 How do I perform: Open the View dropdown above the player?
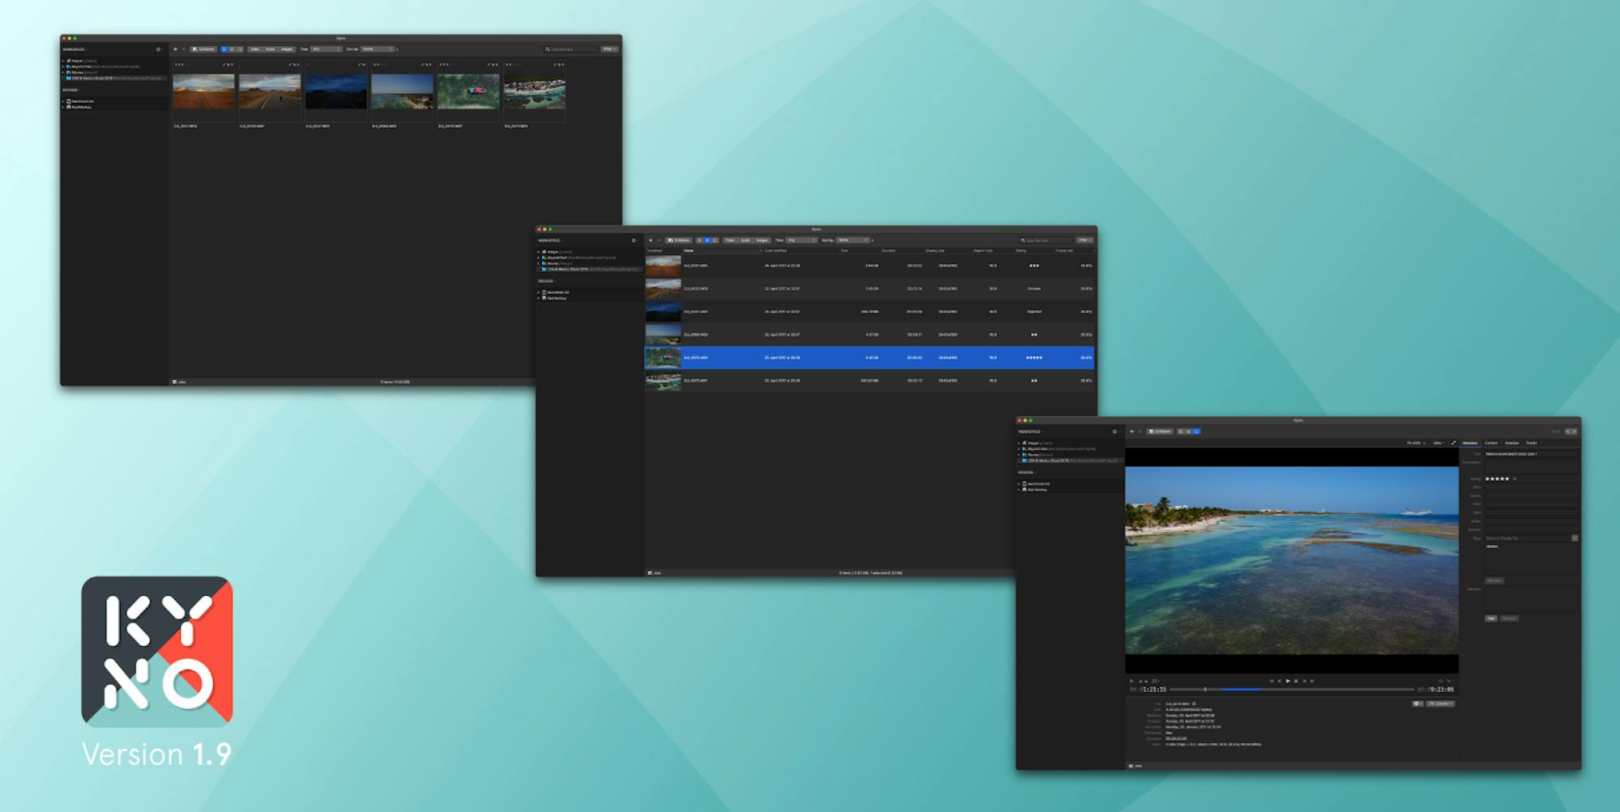point(1439,443)
